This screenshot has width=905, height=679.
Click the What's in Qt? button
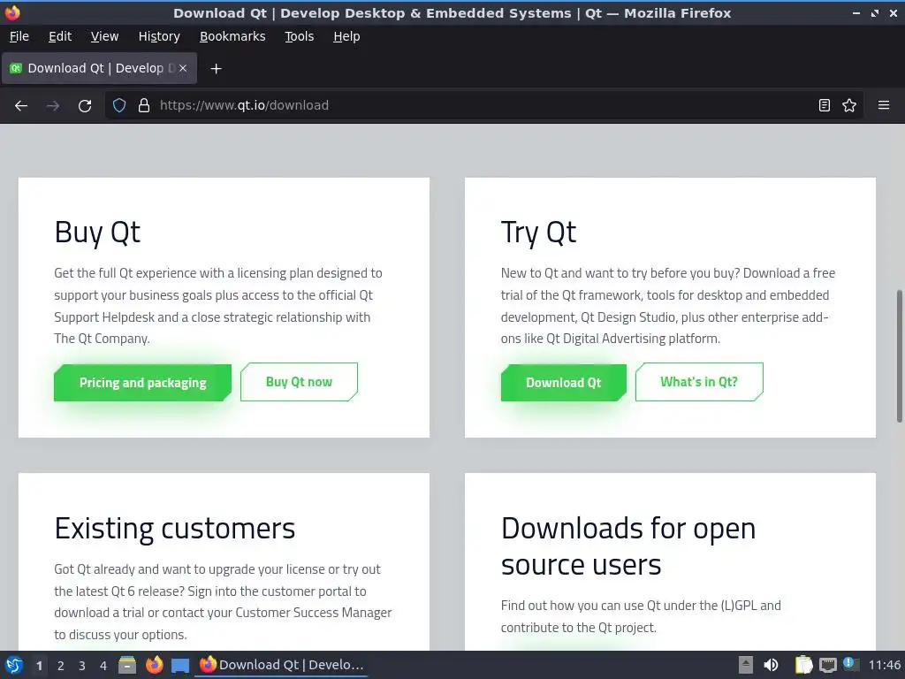[699, 382]
